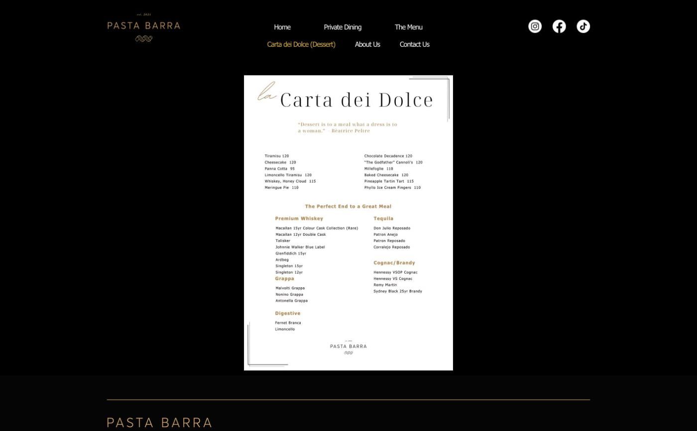697x431 pixels.
Task: Open The Menu page
Action: [408, 27]
